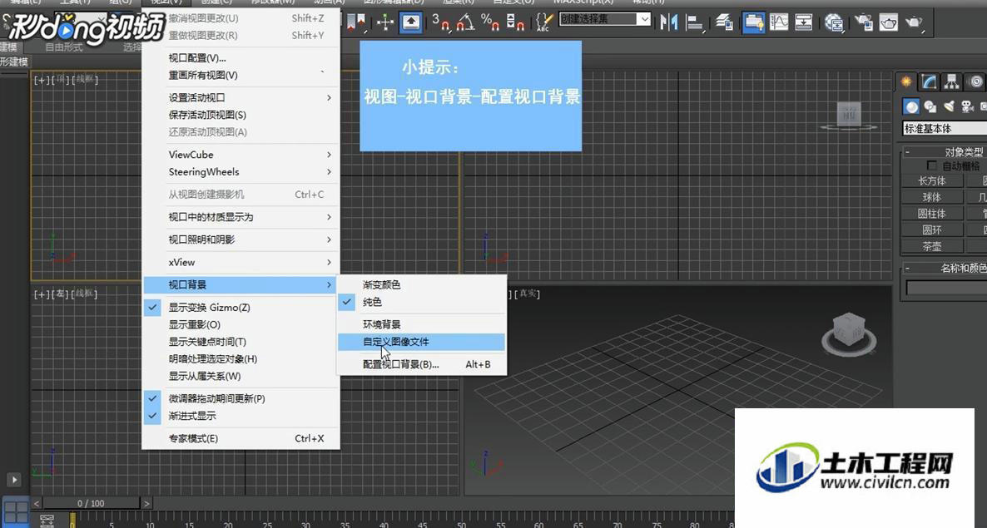
Task: Open 配置视口背景(B)... menu item
Action: pos(422,364)
